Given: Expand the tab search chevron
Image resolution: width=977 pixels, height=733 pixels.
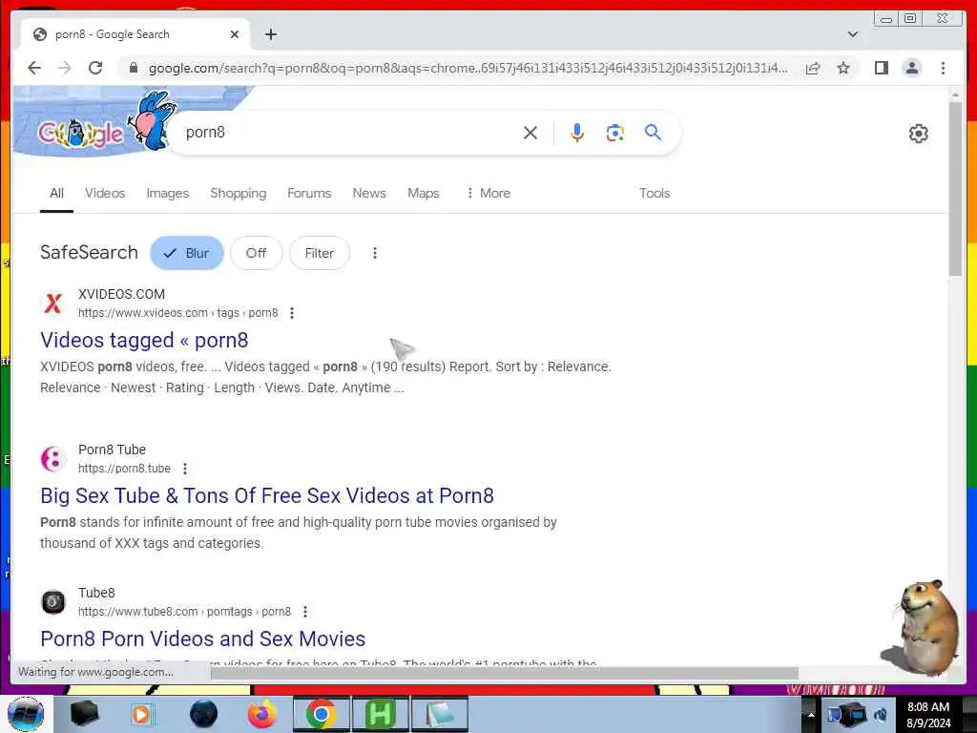Looking at the screenshot, I should (x=853, y=34).
